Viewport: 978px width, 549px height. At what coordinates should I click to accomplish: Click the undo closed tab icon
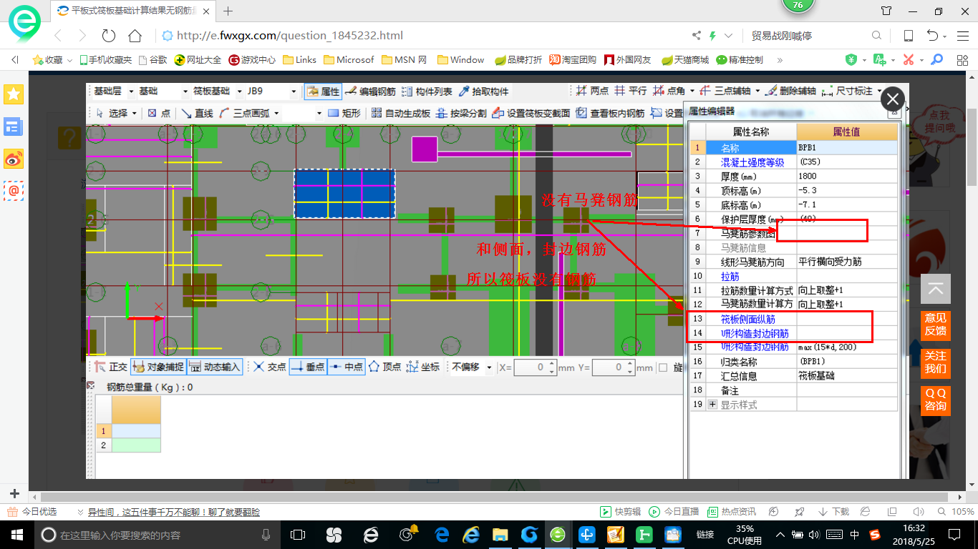pos(932,36)
